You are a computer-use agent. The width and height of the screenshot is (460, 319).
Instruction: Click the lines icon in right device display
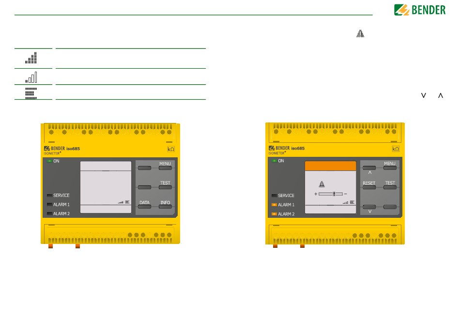[352, 202]
